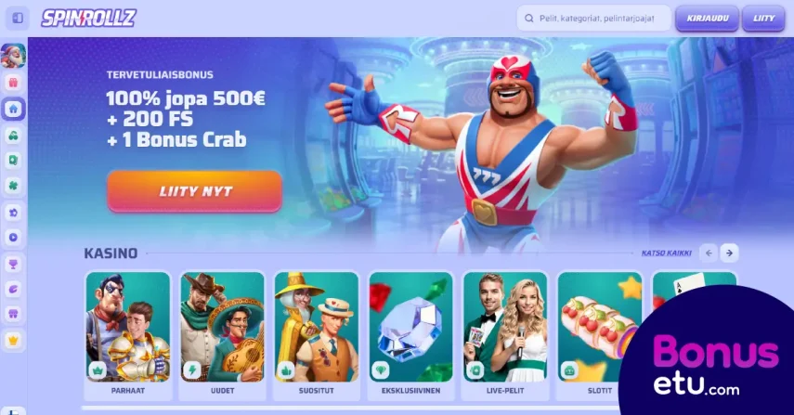Open the play button icon in the sidebar
This screenshot has width=794, height=415.
pyautogui.click(x=13, y=238)
